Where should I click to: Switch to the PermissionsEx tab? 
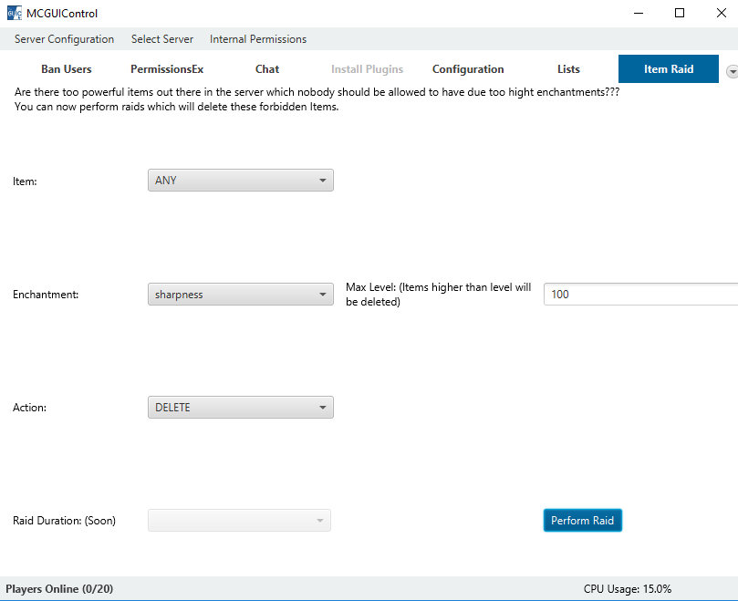coord(167,69)
